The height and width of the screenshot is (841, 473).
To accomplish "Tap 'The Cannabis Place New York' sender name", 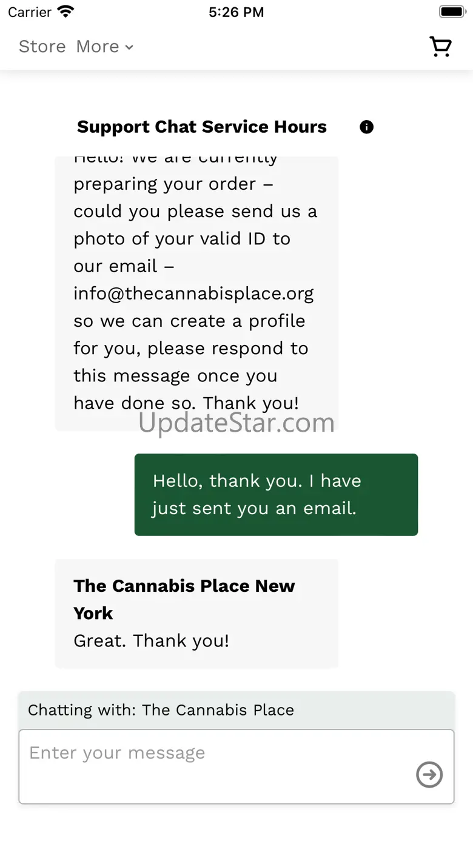I will coord(184,599).
